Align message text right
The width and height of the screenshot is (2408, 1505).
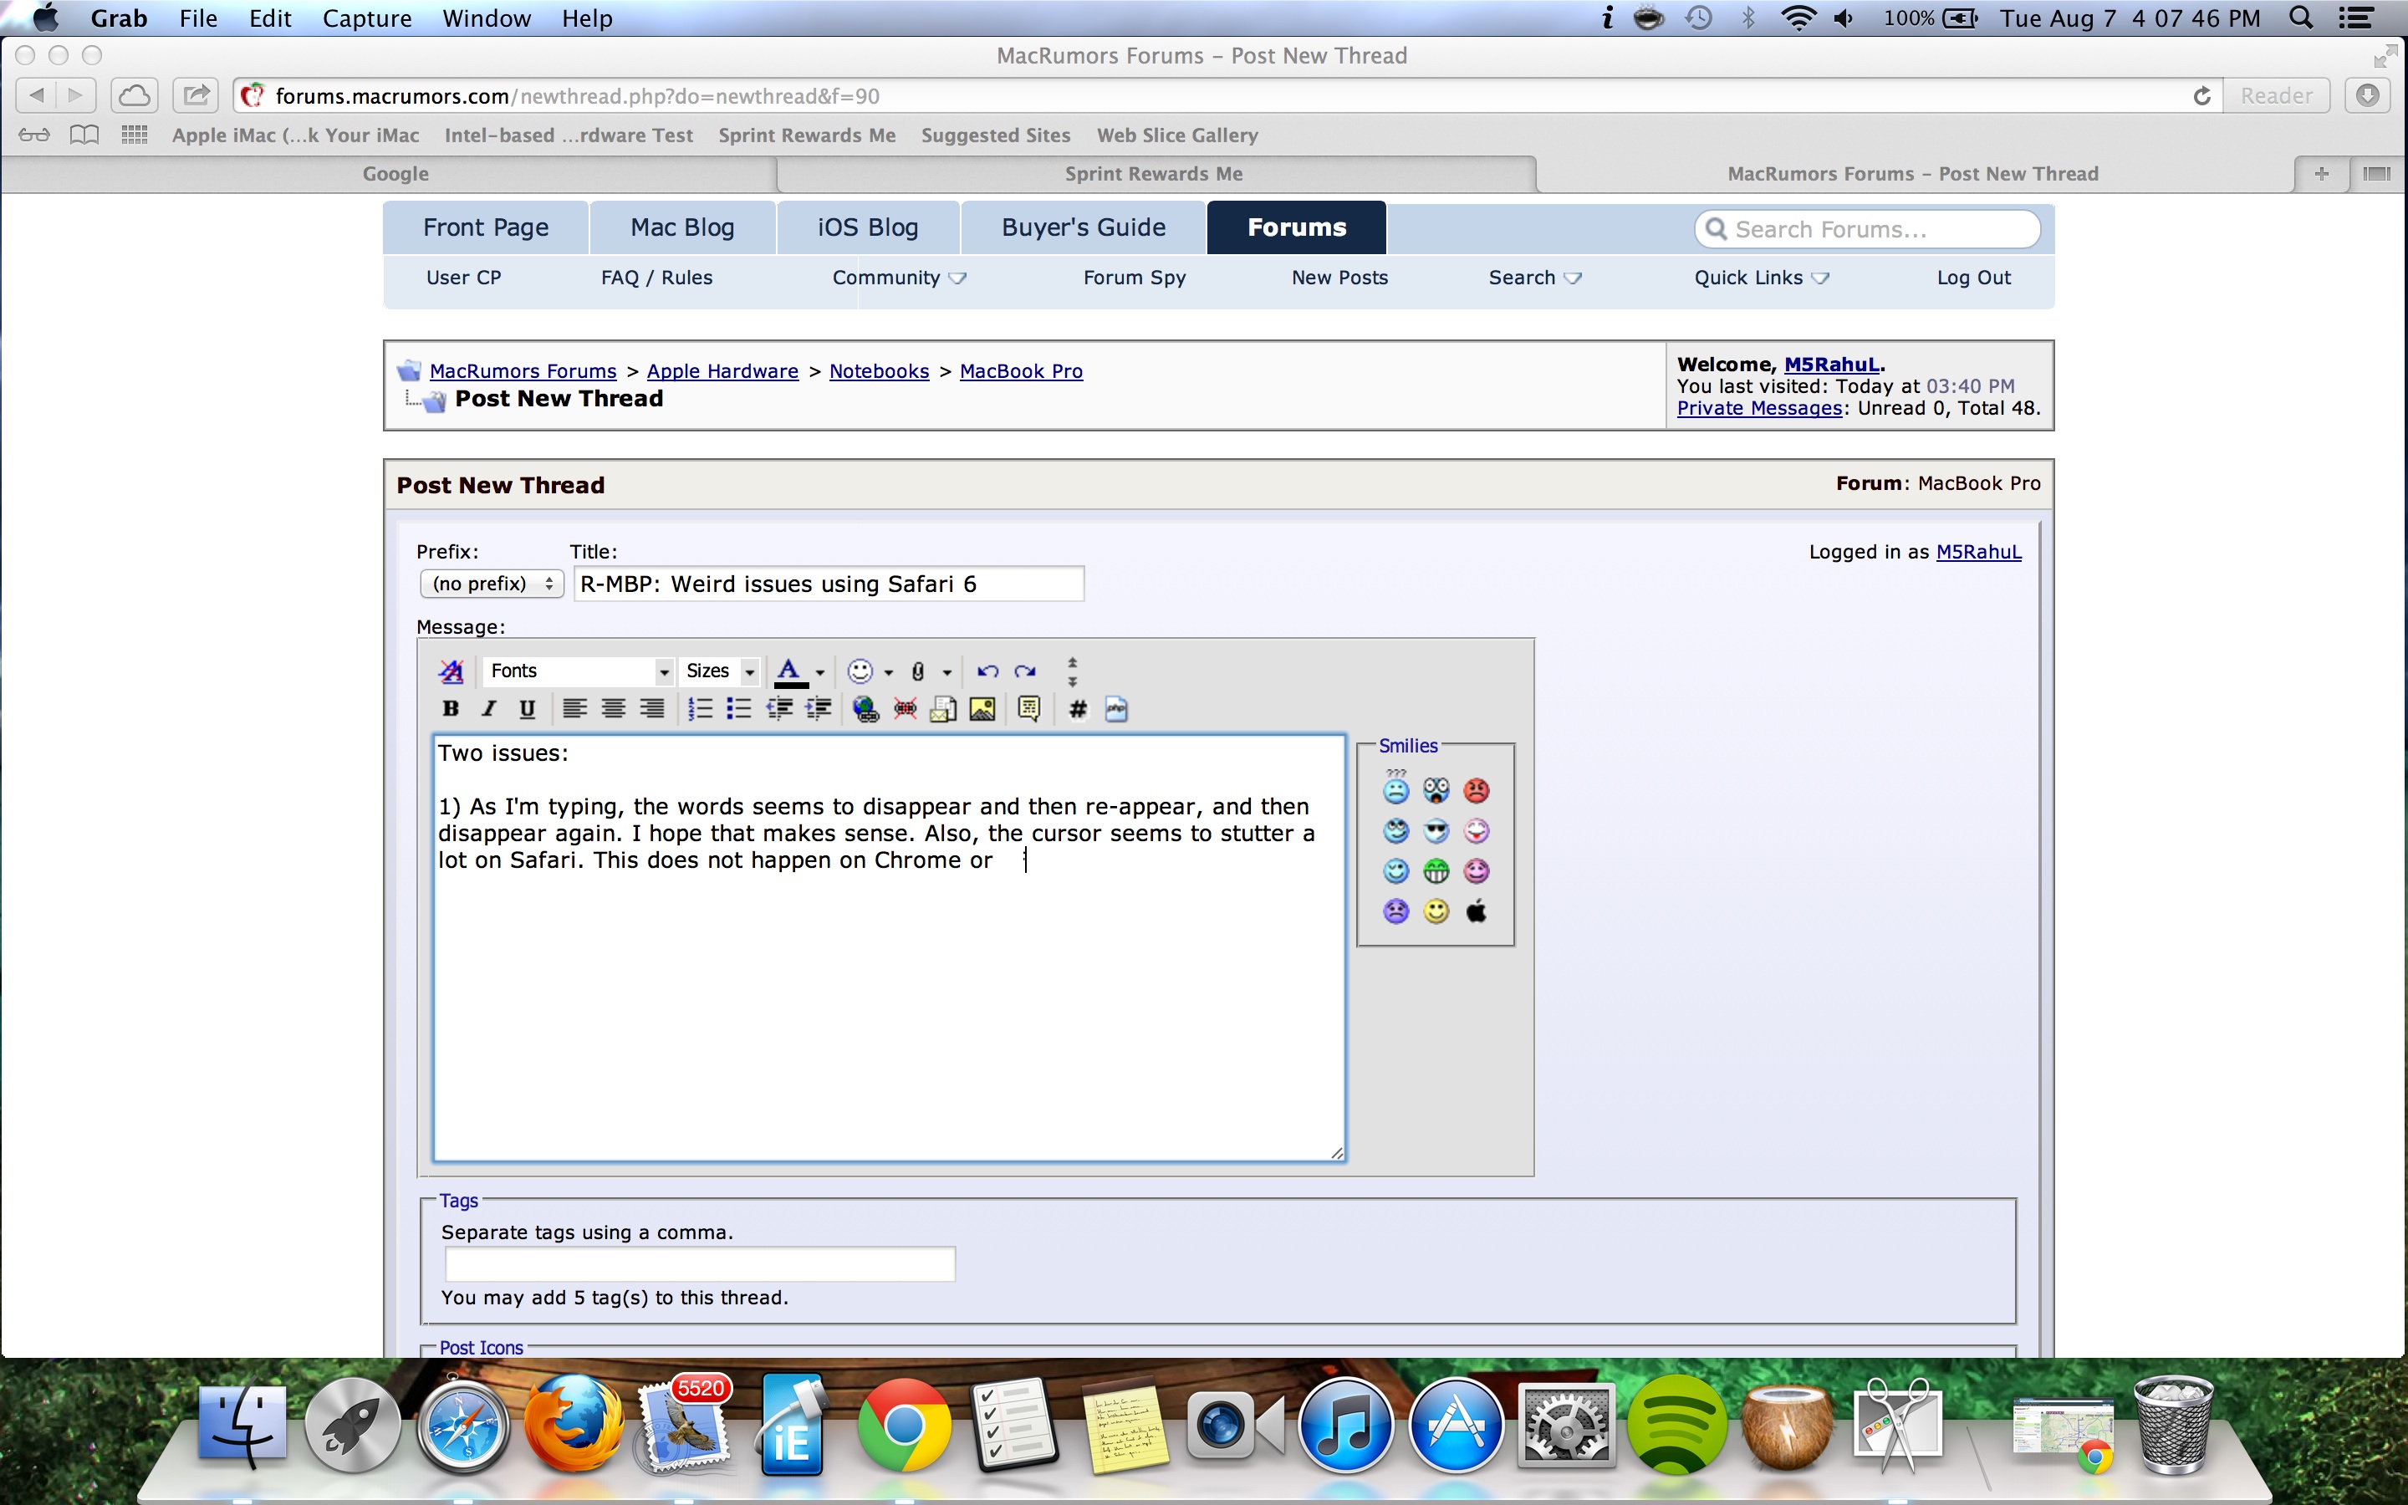[x=652, y=709]
